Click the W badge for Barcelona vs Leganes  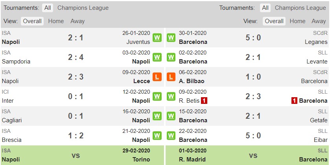point(171,38)
